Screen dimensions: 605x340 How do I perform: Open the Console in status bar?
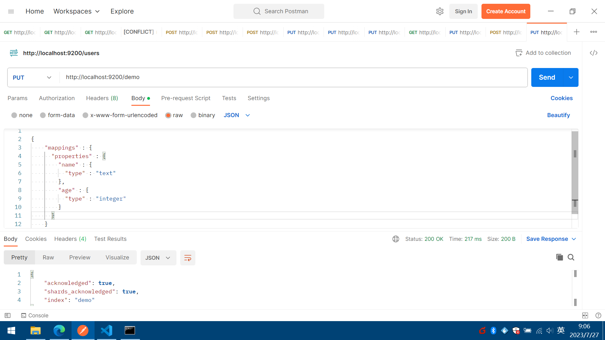[35, 315]
